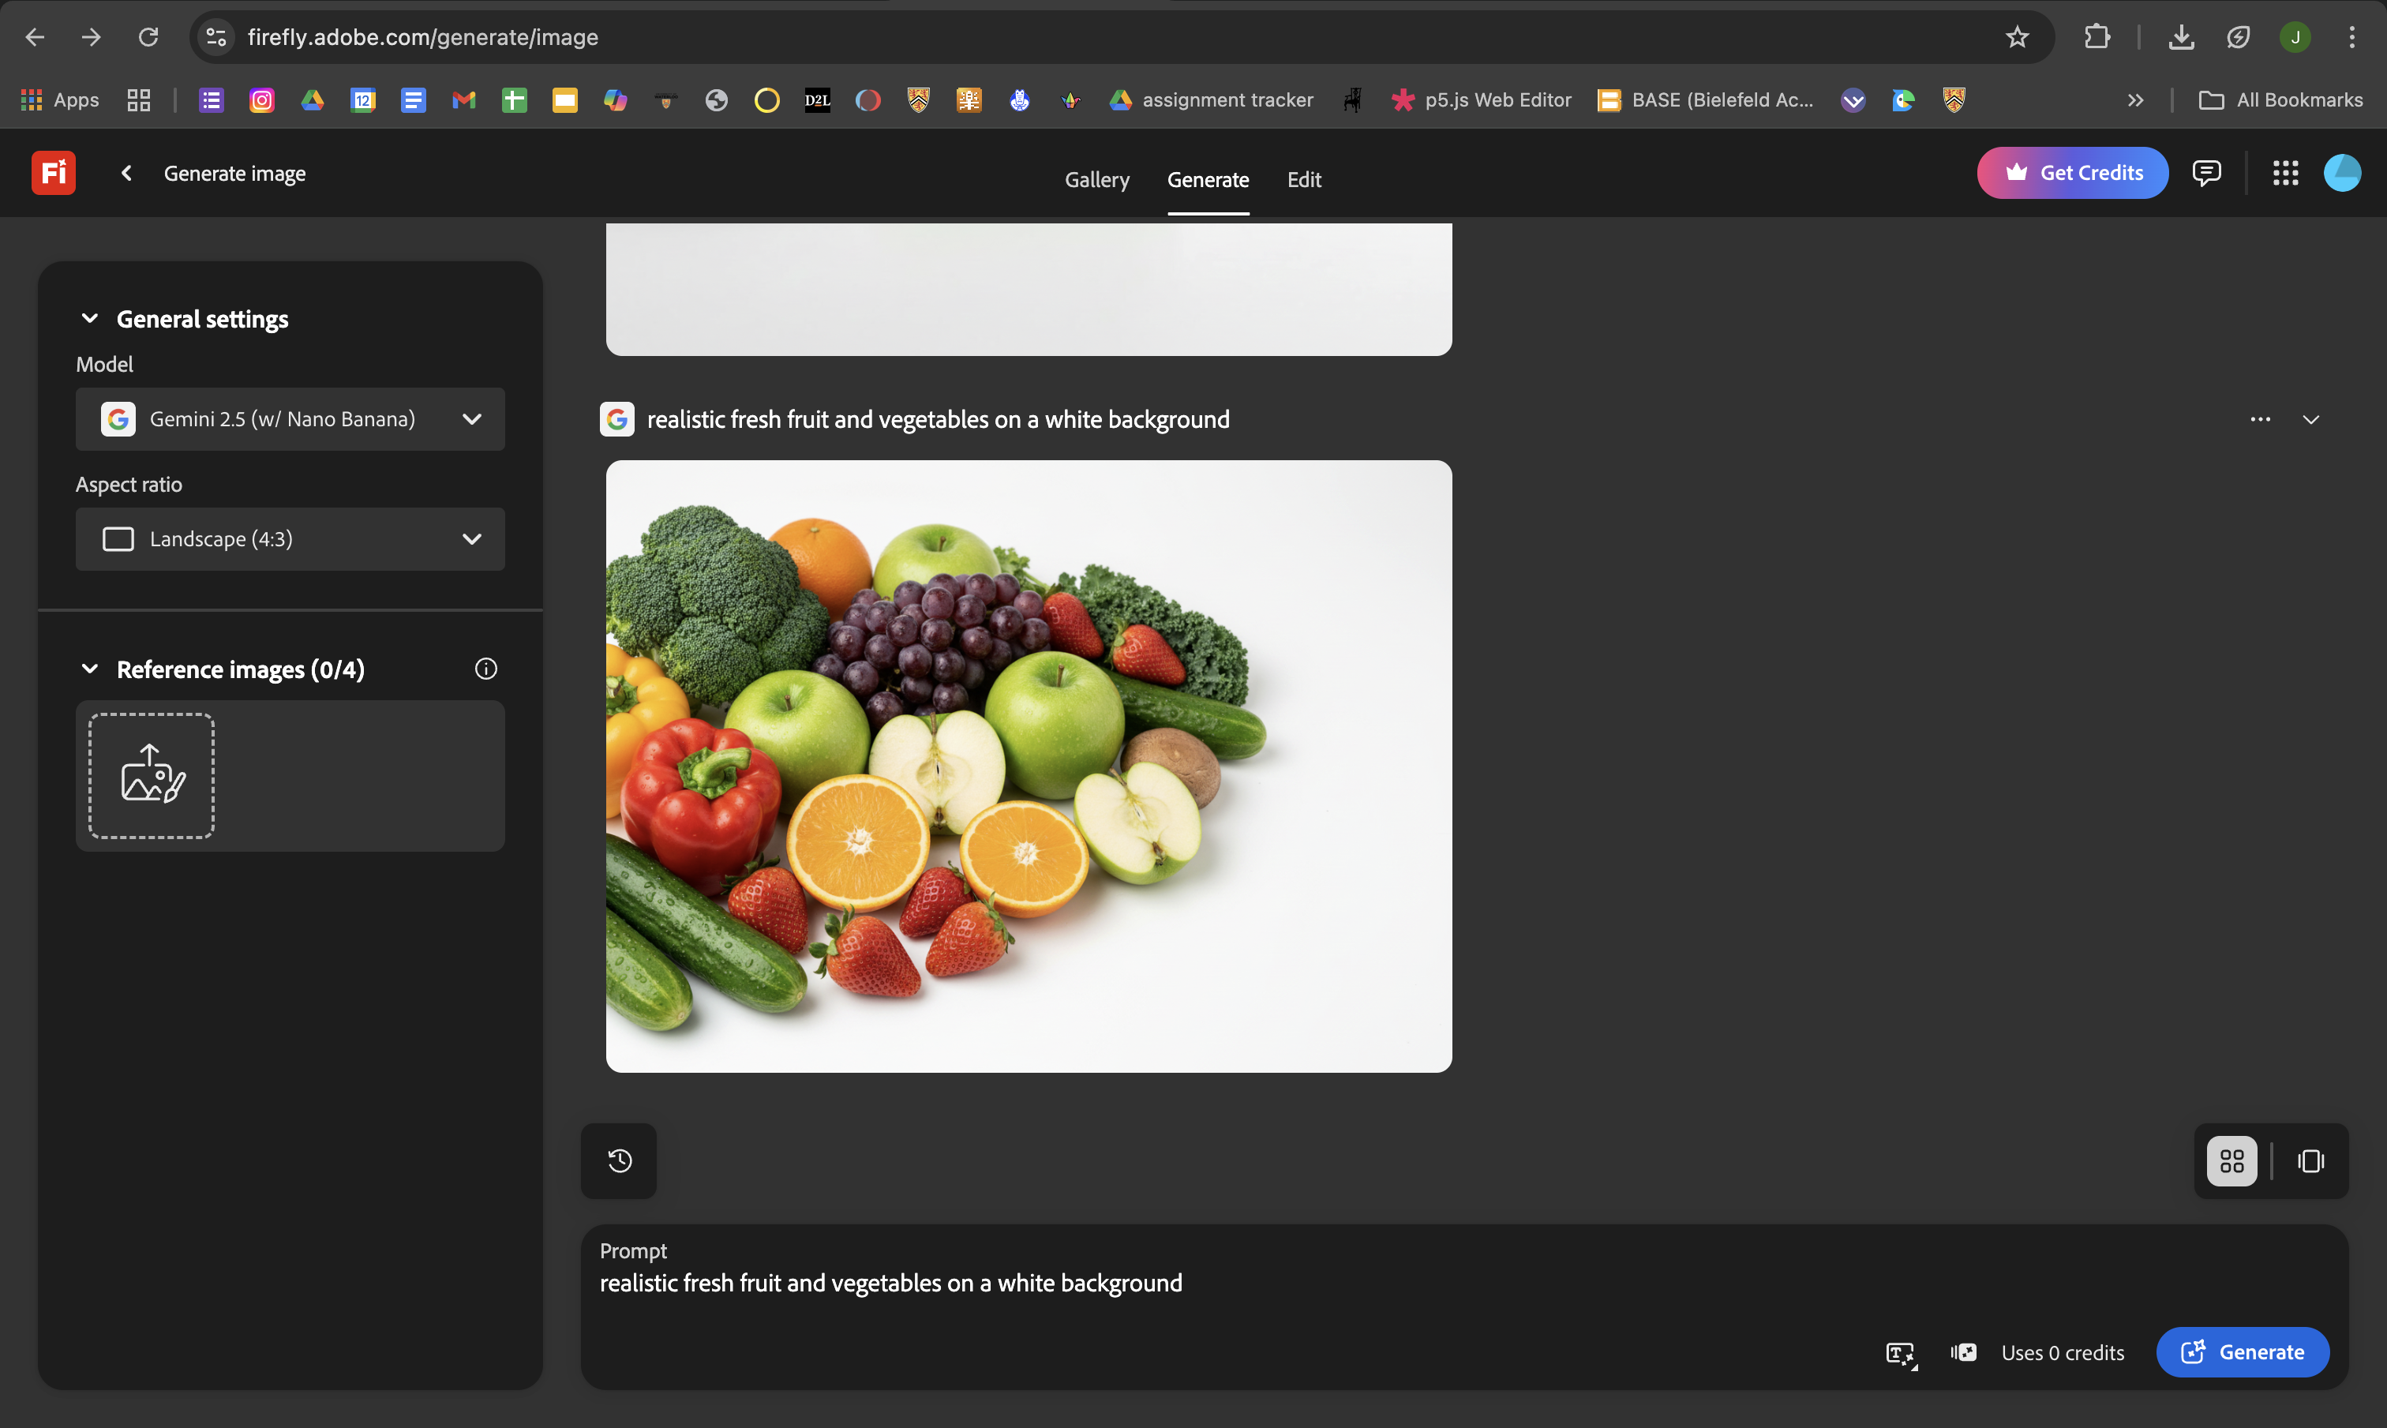The image size is (2387, 1428).
Task: Open the assignment tracker bookmark
Action: pyautogui.click(x=1212, y=99)
